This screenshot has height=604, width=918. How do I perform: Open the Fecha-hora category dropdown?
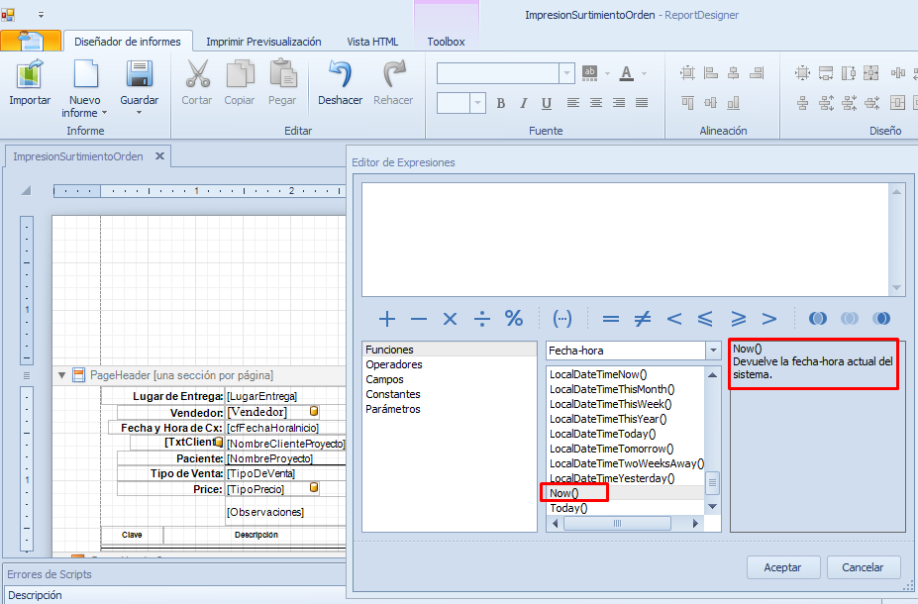click(x=713, y=351)
